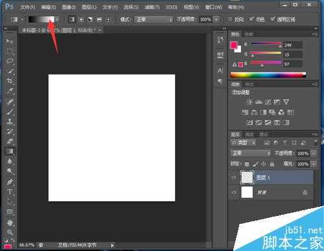Click the gradient preview bar to edit
The width and height of the screenshot is (324, 251).
[x=41, y=19]
